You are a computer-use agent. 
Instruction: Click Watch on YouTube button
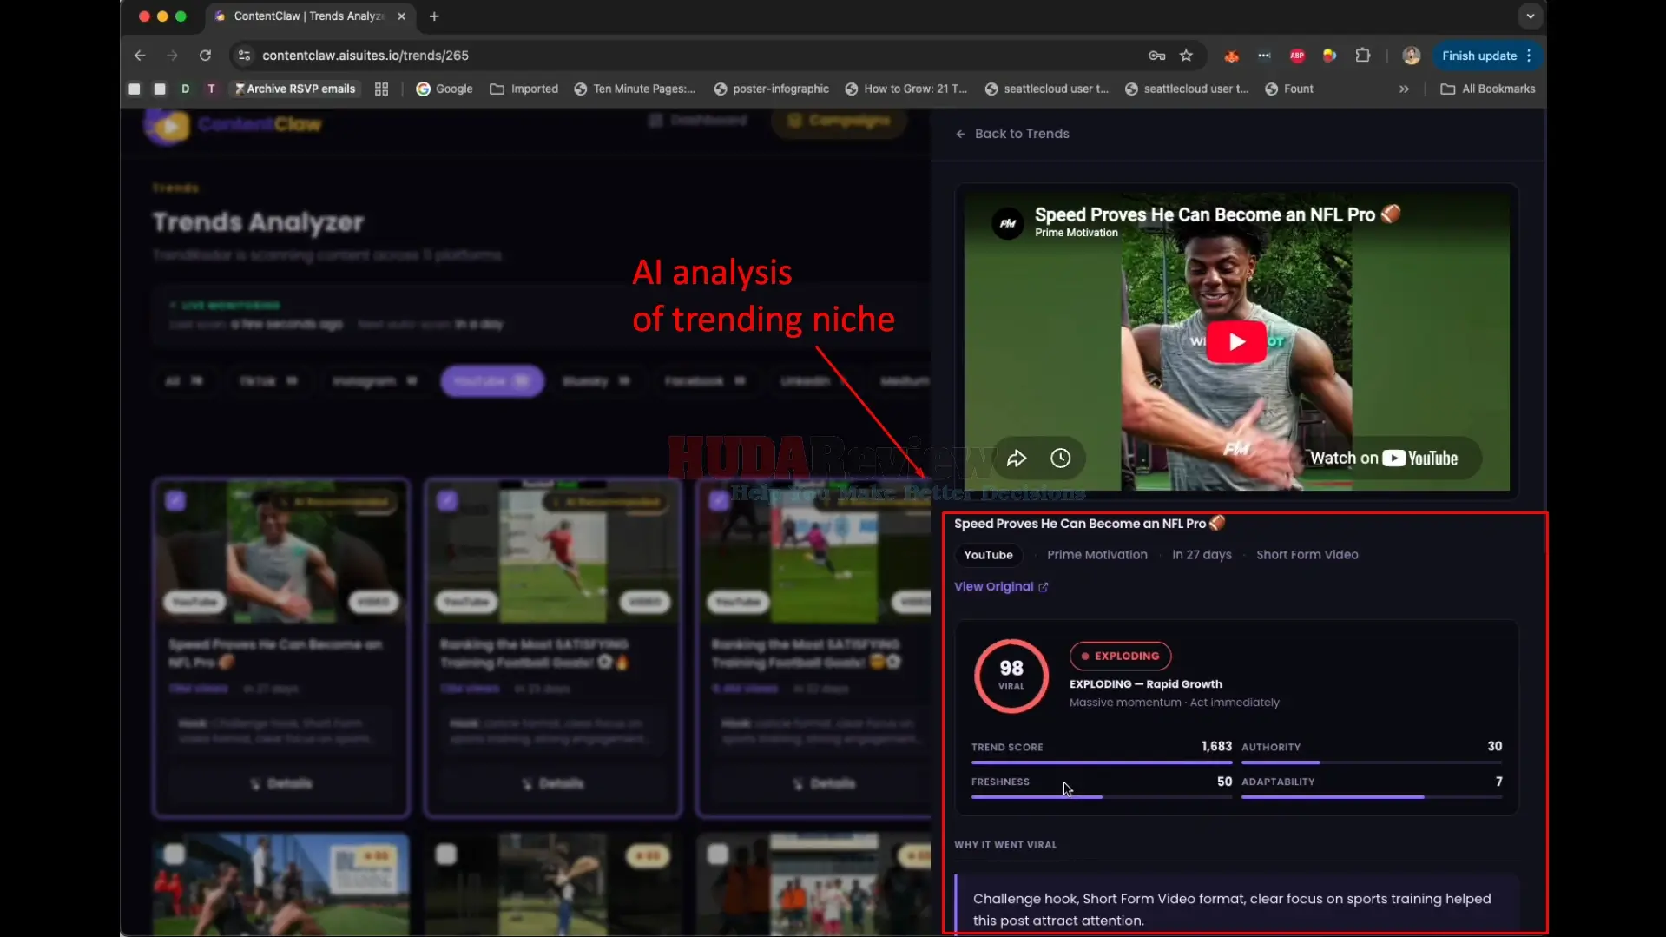[x=1384, y=459]
